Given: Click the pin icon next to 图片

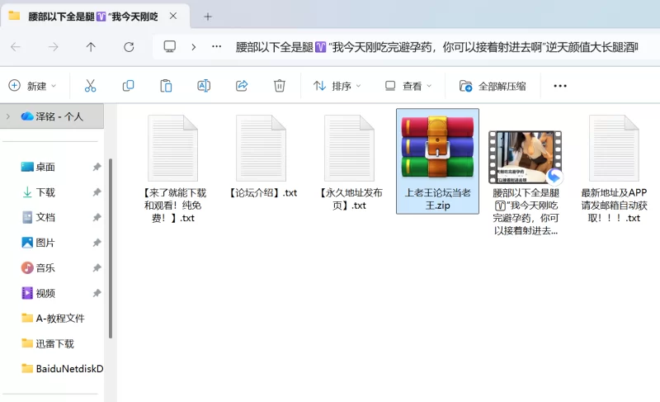Looking at the screenshot, I should (x=97, y=243).
